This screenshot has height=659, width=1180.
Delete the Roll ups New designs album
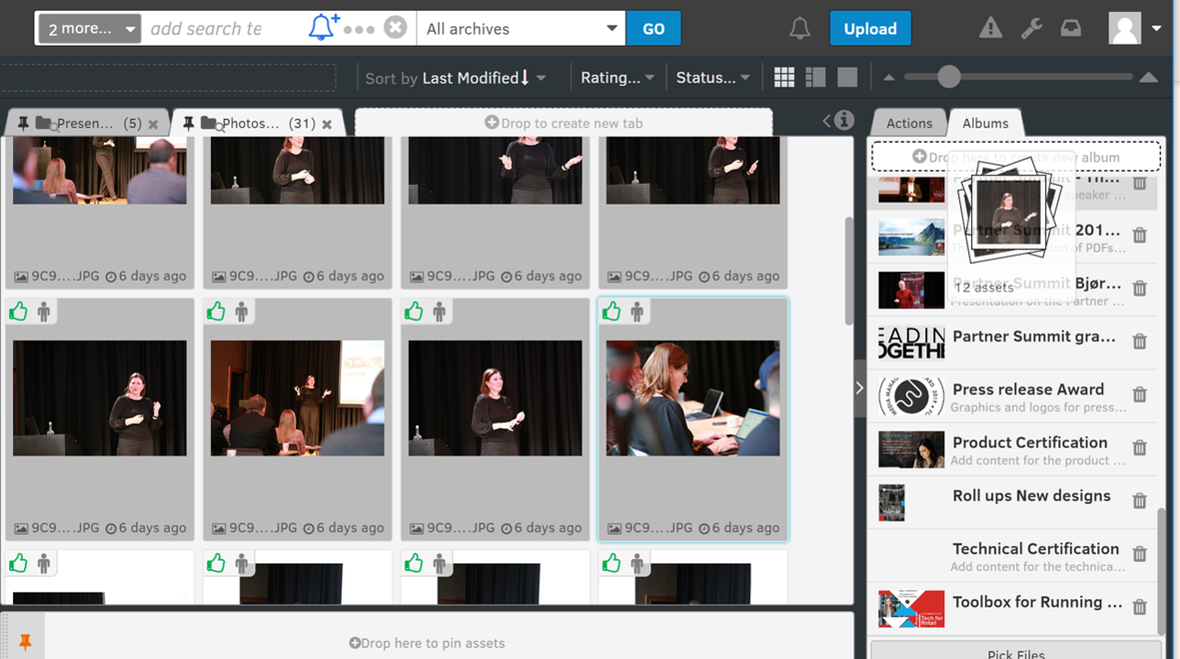coord(1140,501)
